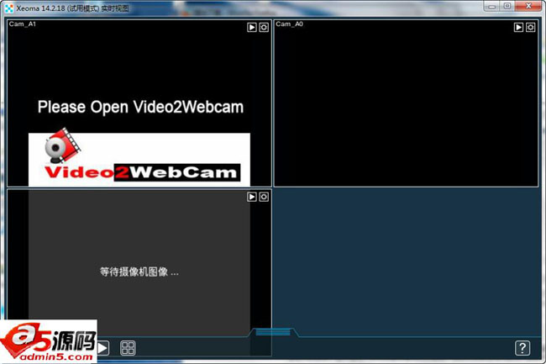The image size is (546, 364).
Task: Maximize the Xeoma window
Action: pos(507,6)
